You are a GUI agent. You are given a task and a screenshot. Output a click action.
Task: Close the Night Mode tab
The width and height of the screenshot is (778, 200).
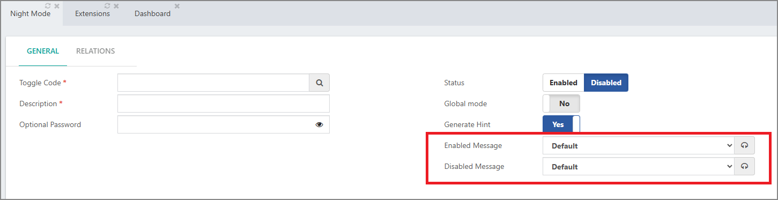click(57, 6)
